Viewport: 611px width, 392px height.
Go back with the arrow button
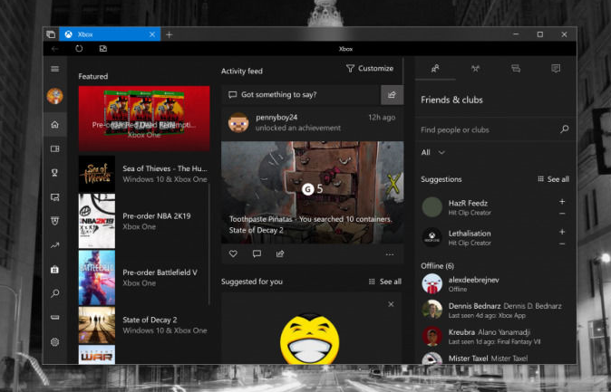coord(55,49)
